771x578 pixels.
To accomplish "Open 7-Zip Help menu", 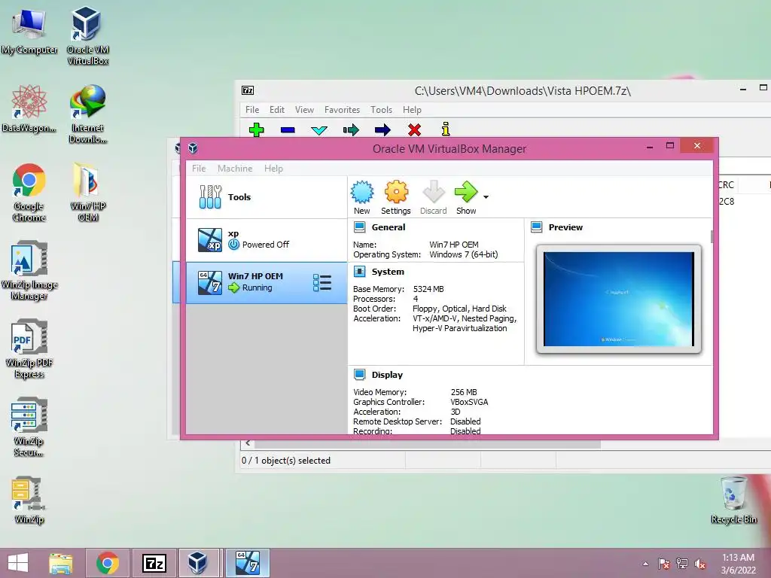I will coord(412,110).
